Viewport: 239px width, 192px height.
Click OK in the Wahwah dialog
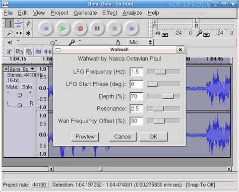point(153,137)
